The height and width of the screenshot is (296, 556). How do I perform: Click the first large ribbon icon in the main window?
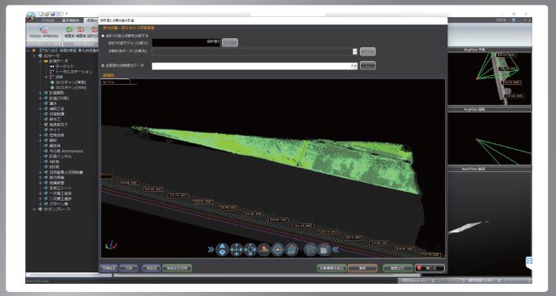[43, 29]
